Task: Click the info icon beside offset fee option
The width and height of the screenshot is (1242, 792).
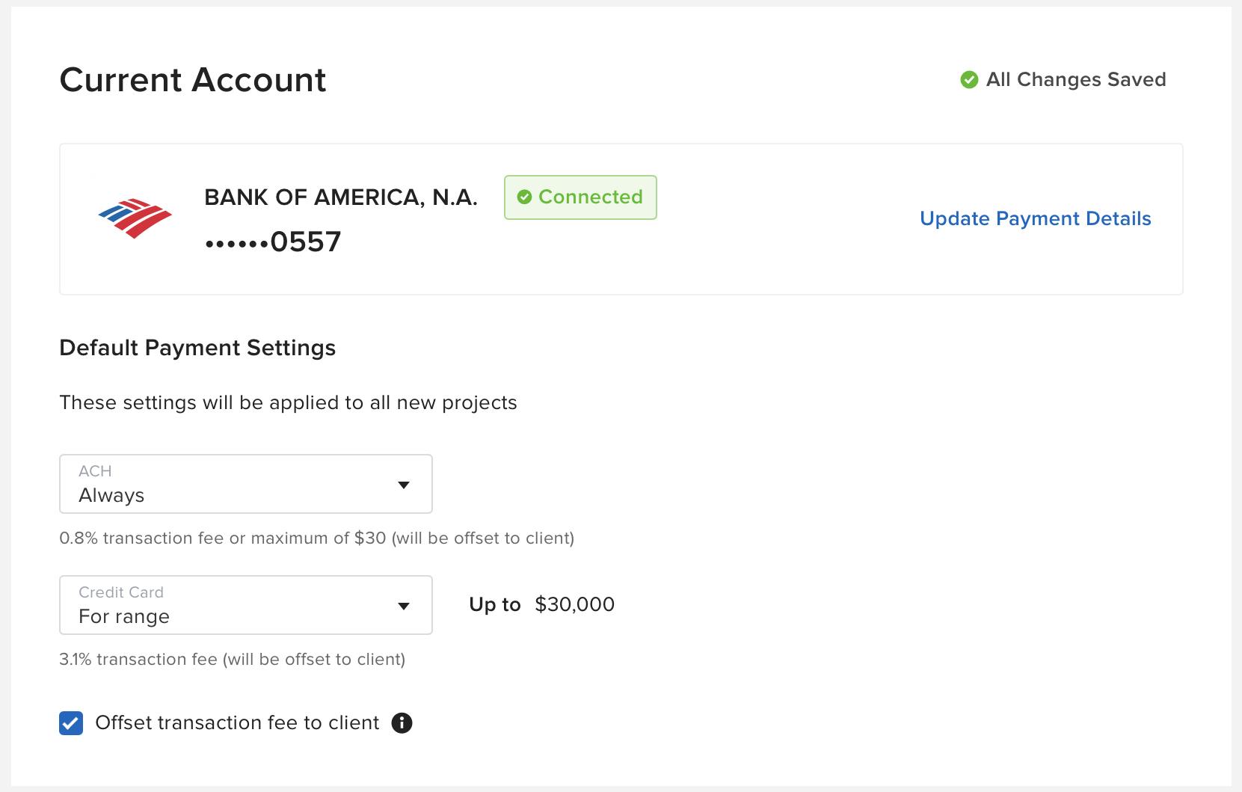Action: 402,723
